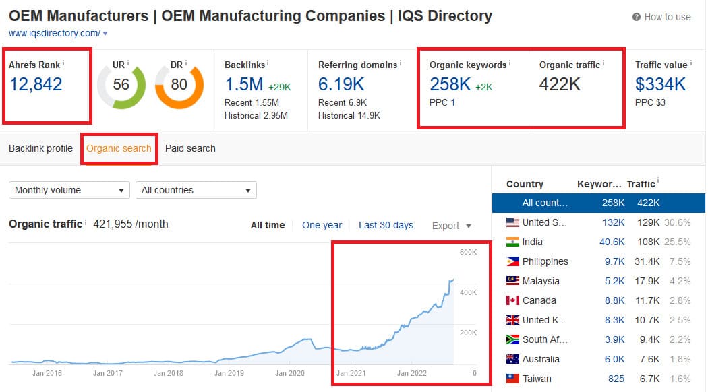Switch chart range to Last 30 days
The height and width of the screenshot is (392, 708).
(x=386, y=226)
